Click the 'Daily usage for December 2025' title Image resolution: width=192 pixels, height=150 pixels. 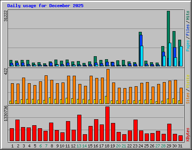click(x=45, y=6)
